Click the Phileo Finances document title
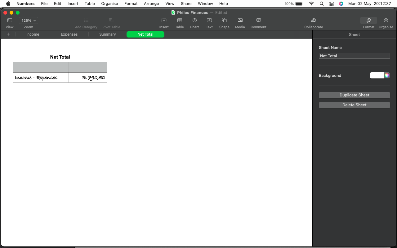Screen dimensions: 397x248 [193, 13]
